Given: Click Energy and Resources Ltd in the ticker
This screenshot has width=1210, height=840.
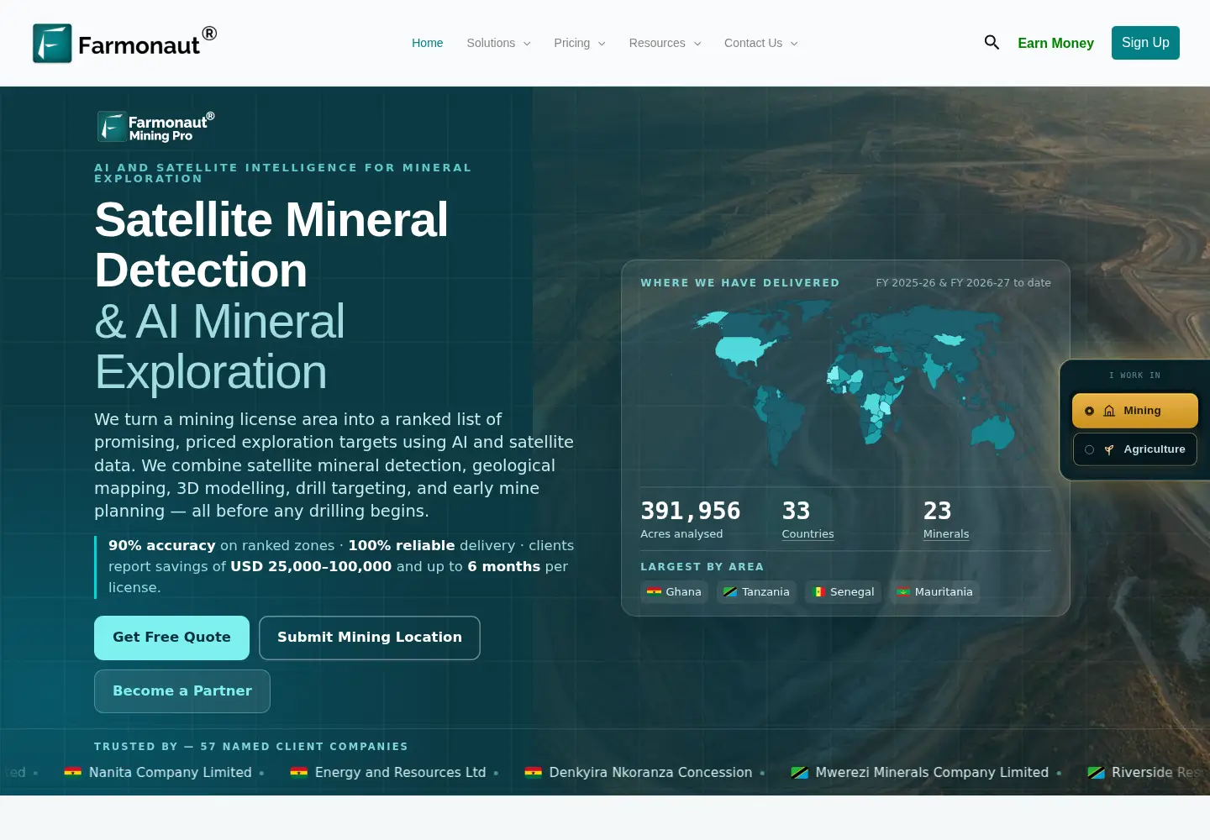Looking at the screenshot, I should coord(401,772).
